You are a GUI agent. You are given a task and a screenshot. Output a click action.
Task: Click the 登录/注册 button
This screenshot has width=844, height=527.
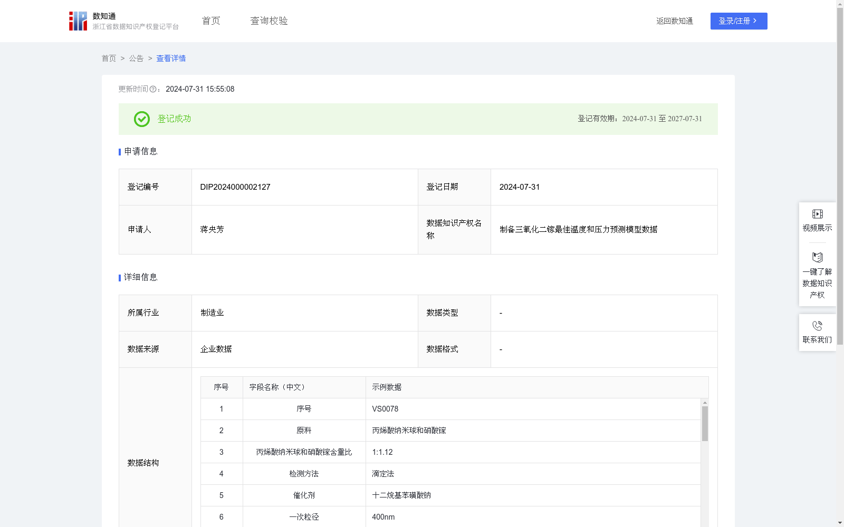click(x=738, y=21)
